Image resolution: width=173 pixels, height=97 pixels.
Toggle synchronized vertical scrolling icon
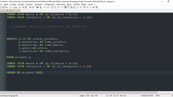52,7
